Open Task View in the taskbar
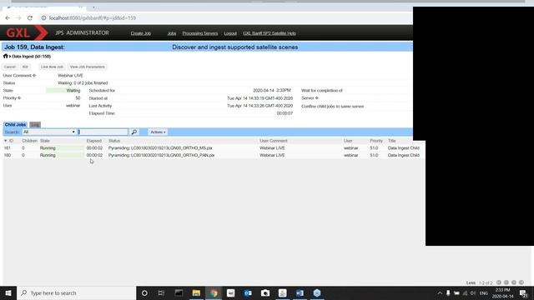 click(161, 292)
